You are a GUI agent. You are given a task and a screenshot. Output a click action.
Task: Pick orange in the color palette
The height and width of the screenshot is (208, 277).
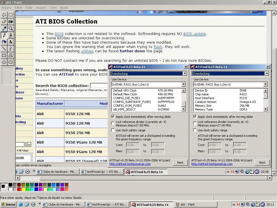point(67,189)
